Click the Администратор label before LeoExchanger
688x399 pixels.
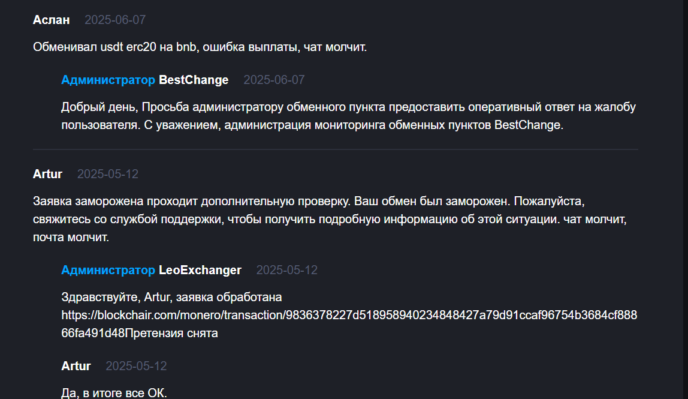(x=108, y=270)
